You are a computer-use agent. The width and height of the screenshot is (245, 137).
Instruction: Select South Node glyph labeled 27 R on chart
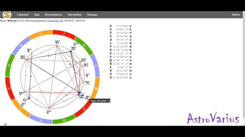pos(22,57)
